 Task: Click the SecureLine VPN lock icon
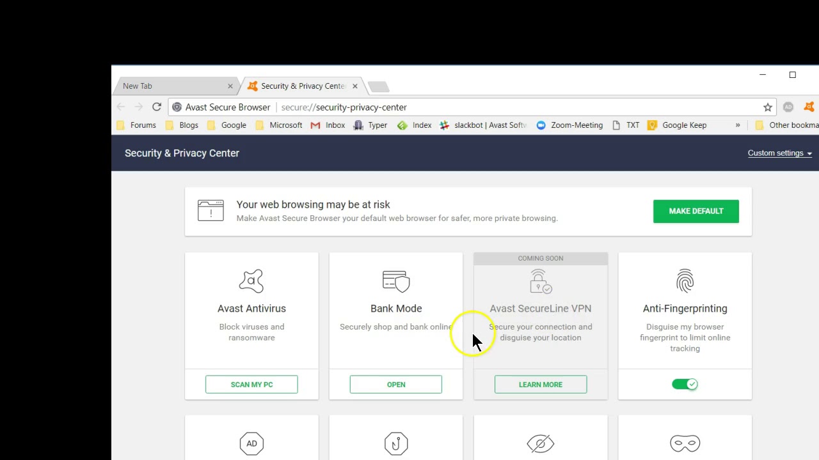541,281
